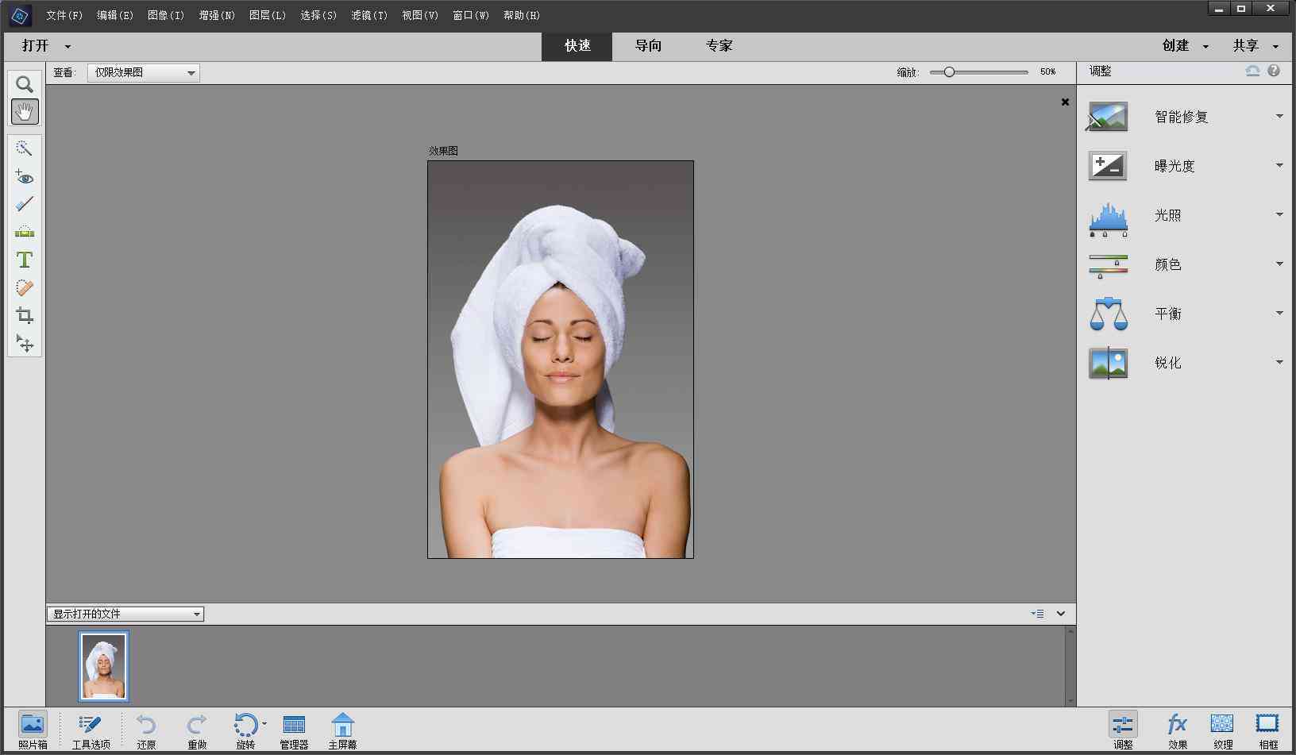Show the 调整 adjustments panel button
Viewport: 1296px width, 755px height.
pyautogui.click(x=1123, y=730)
